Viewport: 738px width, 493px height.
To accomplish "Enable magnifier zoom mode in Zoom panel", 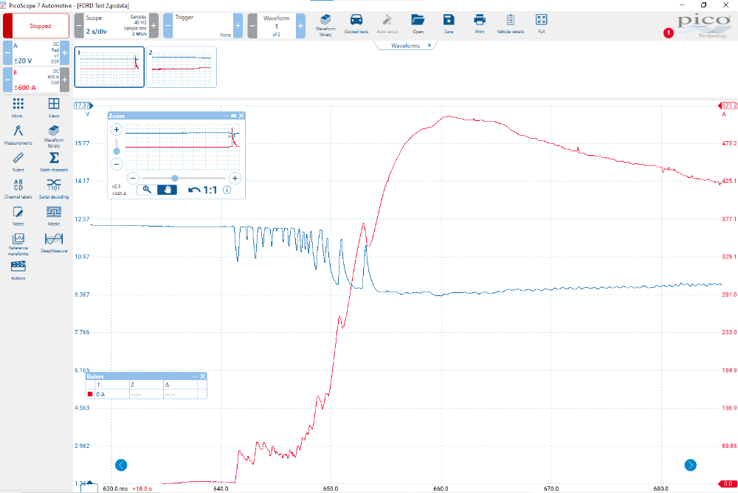I will 147,190.
